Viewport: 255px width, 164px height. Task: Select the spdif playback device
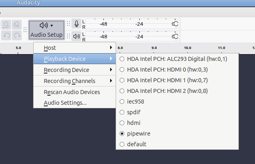click(x=177, y=112)
